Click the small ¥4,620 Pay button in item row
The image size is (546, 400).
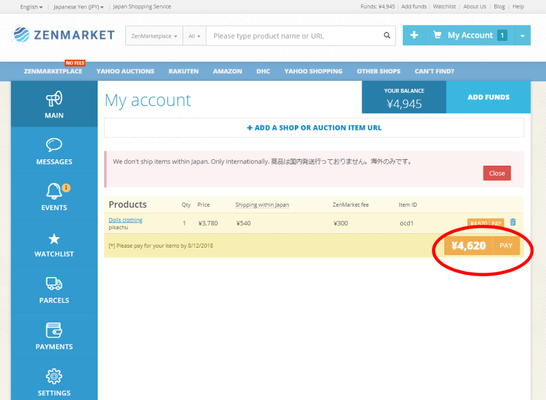click(485, 223)
